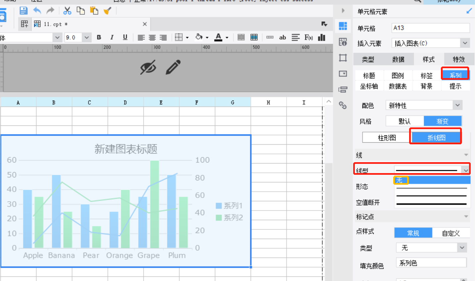This screenshot has width=475, height=281.
Task: Open the font size 9.0 dropdown
Action: (x=87, y=37)
